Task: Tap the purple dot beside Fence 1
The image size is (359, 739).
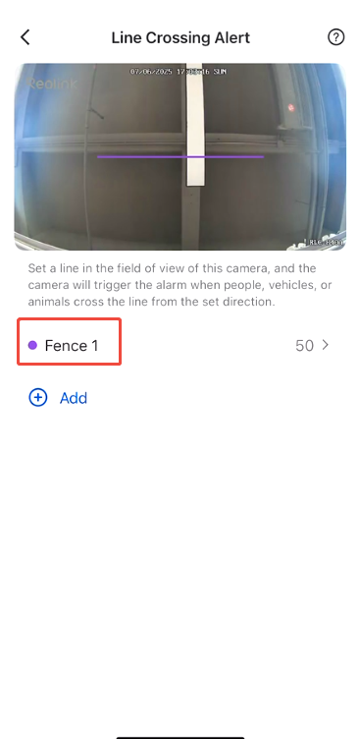Action: point(32,346)
